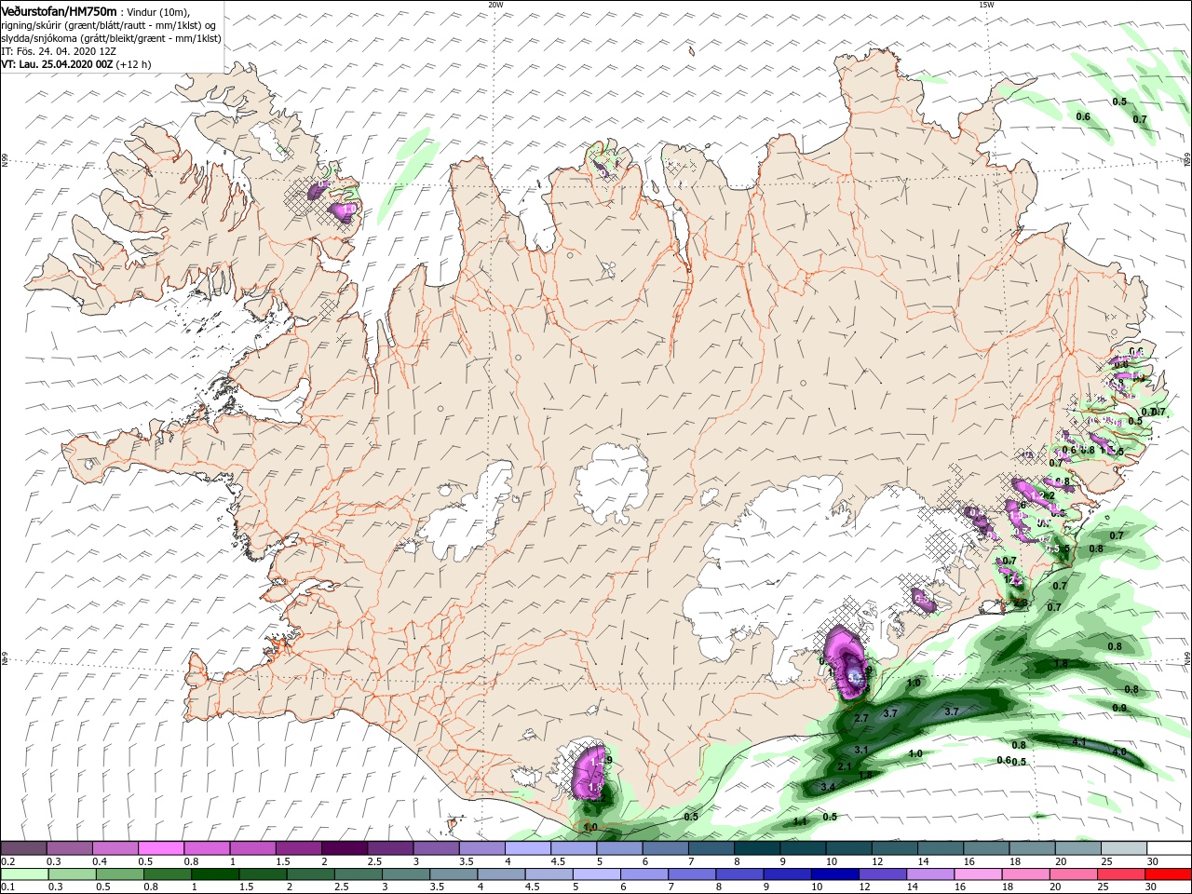Click the valid time 'VT: Lau. 25.04.2020 00Z'
This screenshot has height=894, width=1192.
58,64
